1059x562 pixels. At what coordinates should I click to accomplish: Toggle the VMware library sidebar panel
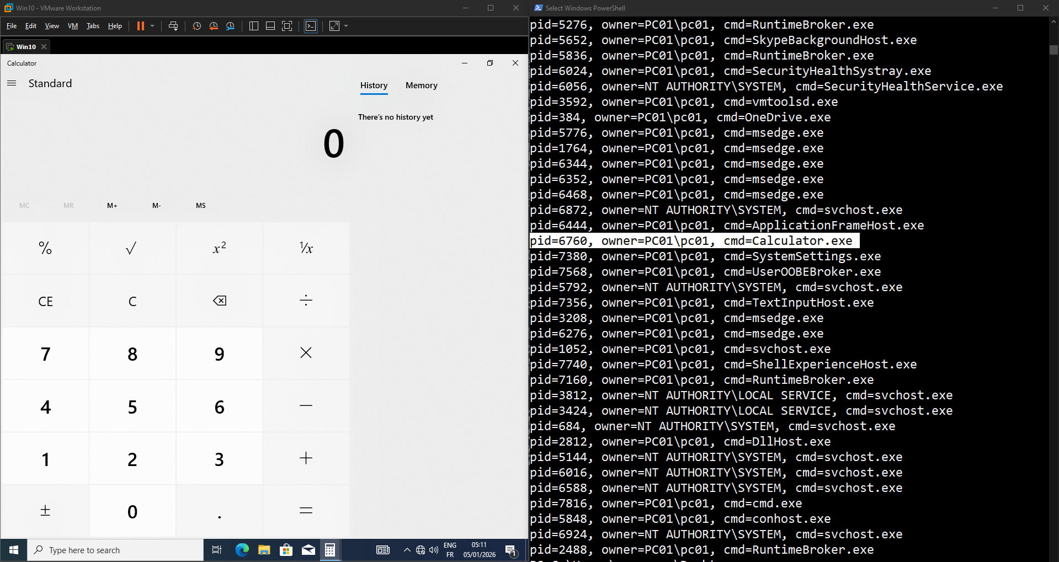pyautogui.click(x=254, y=26)
